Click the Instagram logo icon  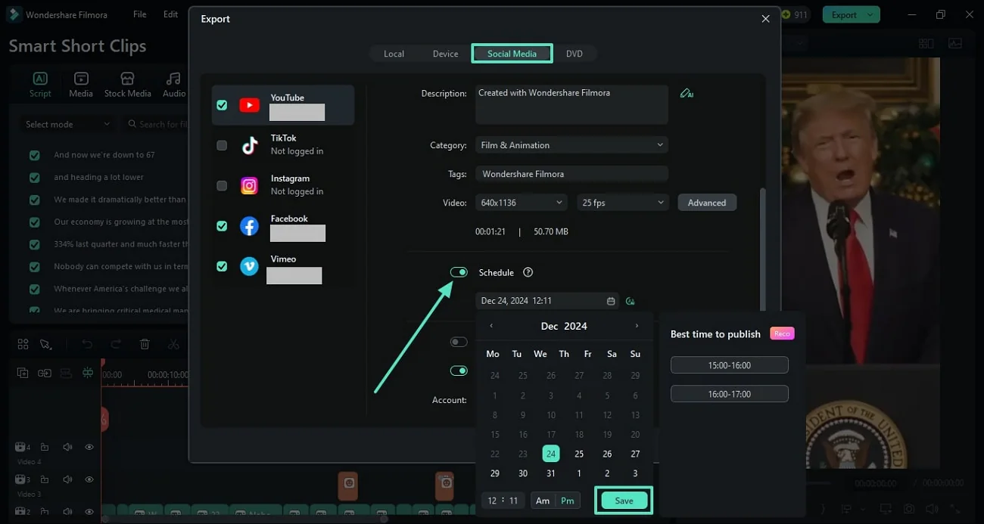click(249, 185)
